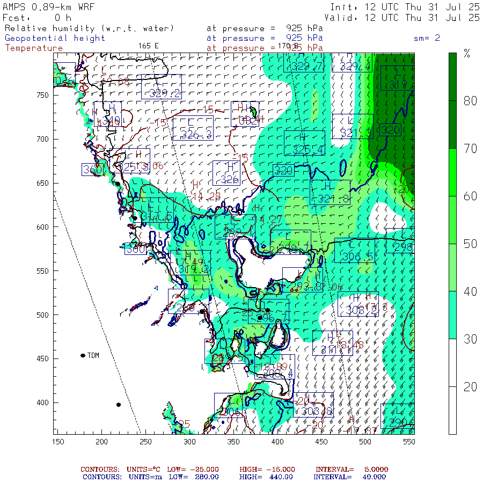Screen dimensions: 483x483
Task: Click the boxed 'L 329.2' height label
Action: 162,86
